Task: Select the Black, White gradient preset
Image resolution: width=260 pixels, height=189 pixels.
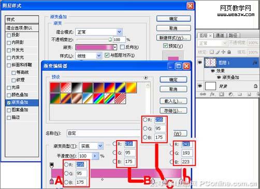Action: [x=77, y=87]
